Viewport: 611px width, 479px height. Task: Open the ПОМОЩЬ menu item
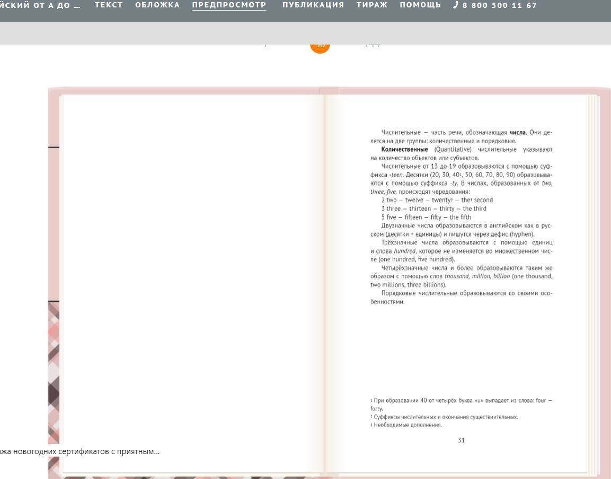(x=420, y=5)
